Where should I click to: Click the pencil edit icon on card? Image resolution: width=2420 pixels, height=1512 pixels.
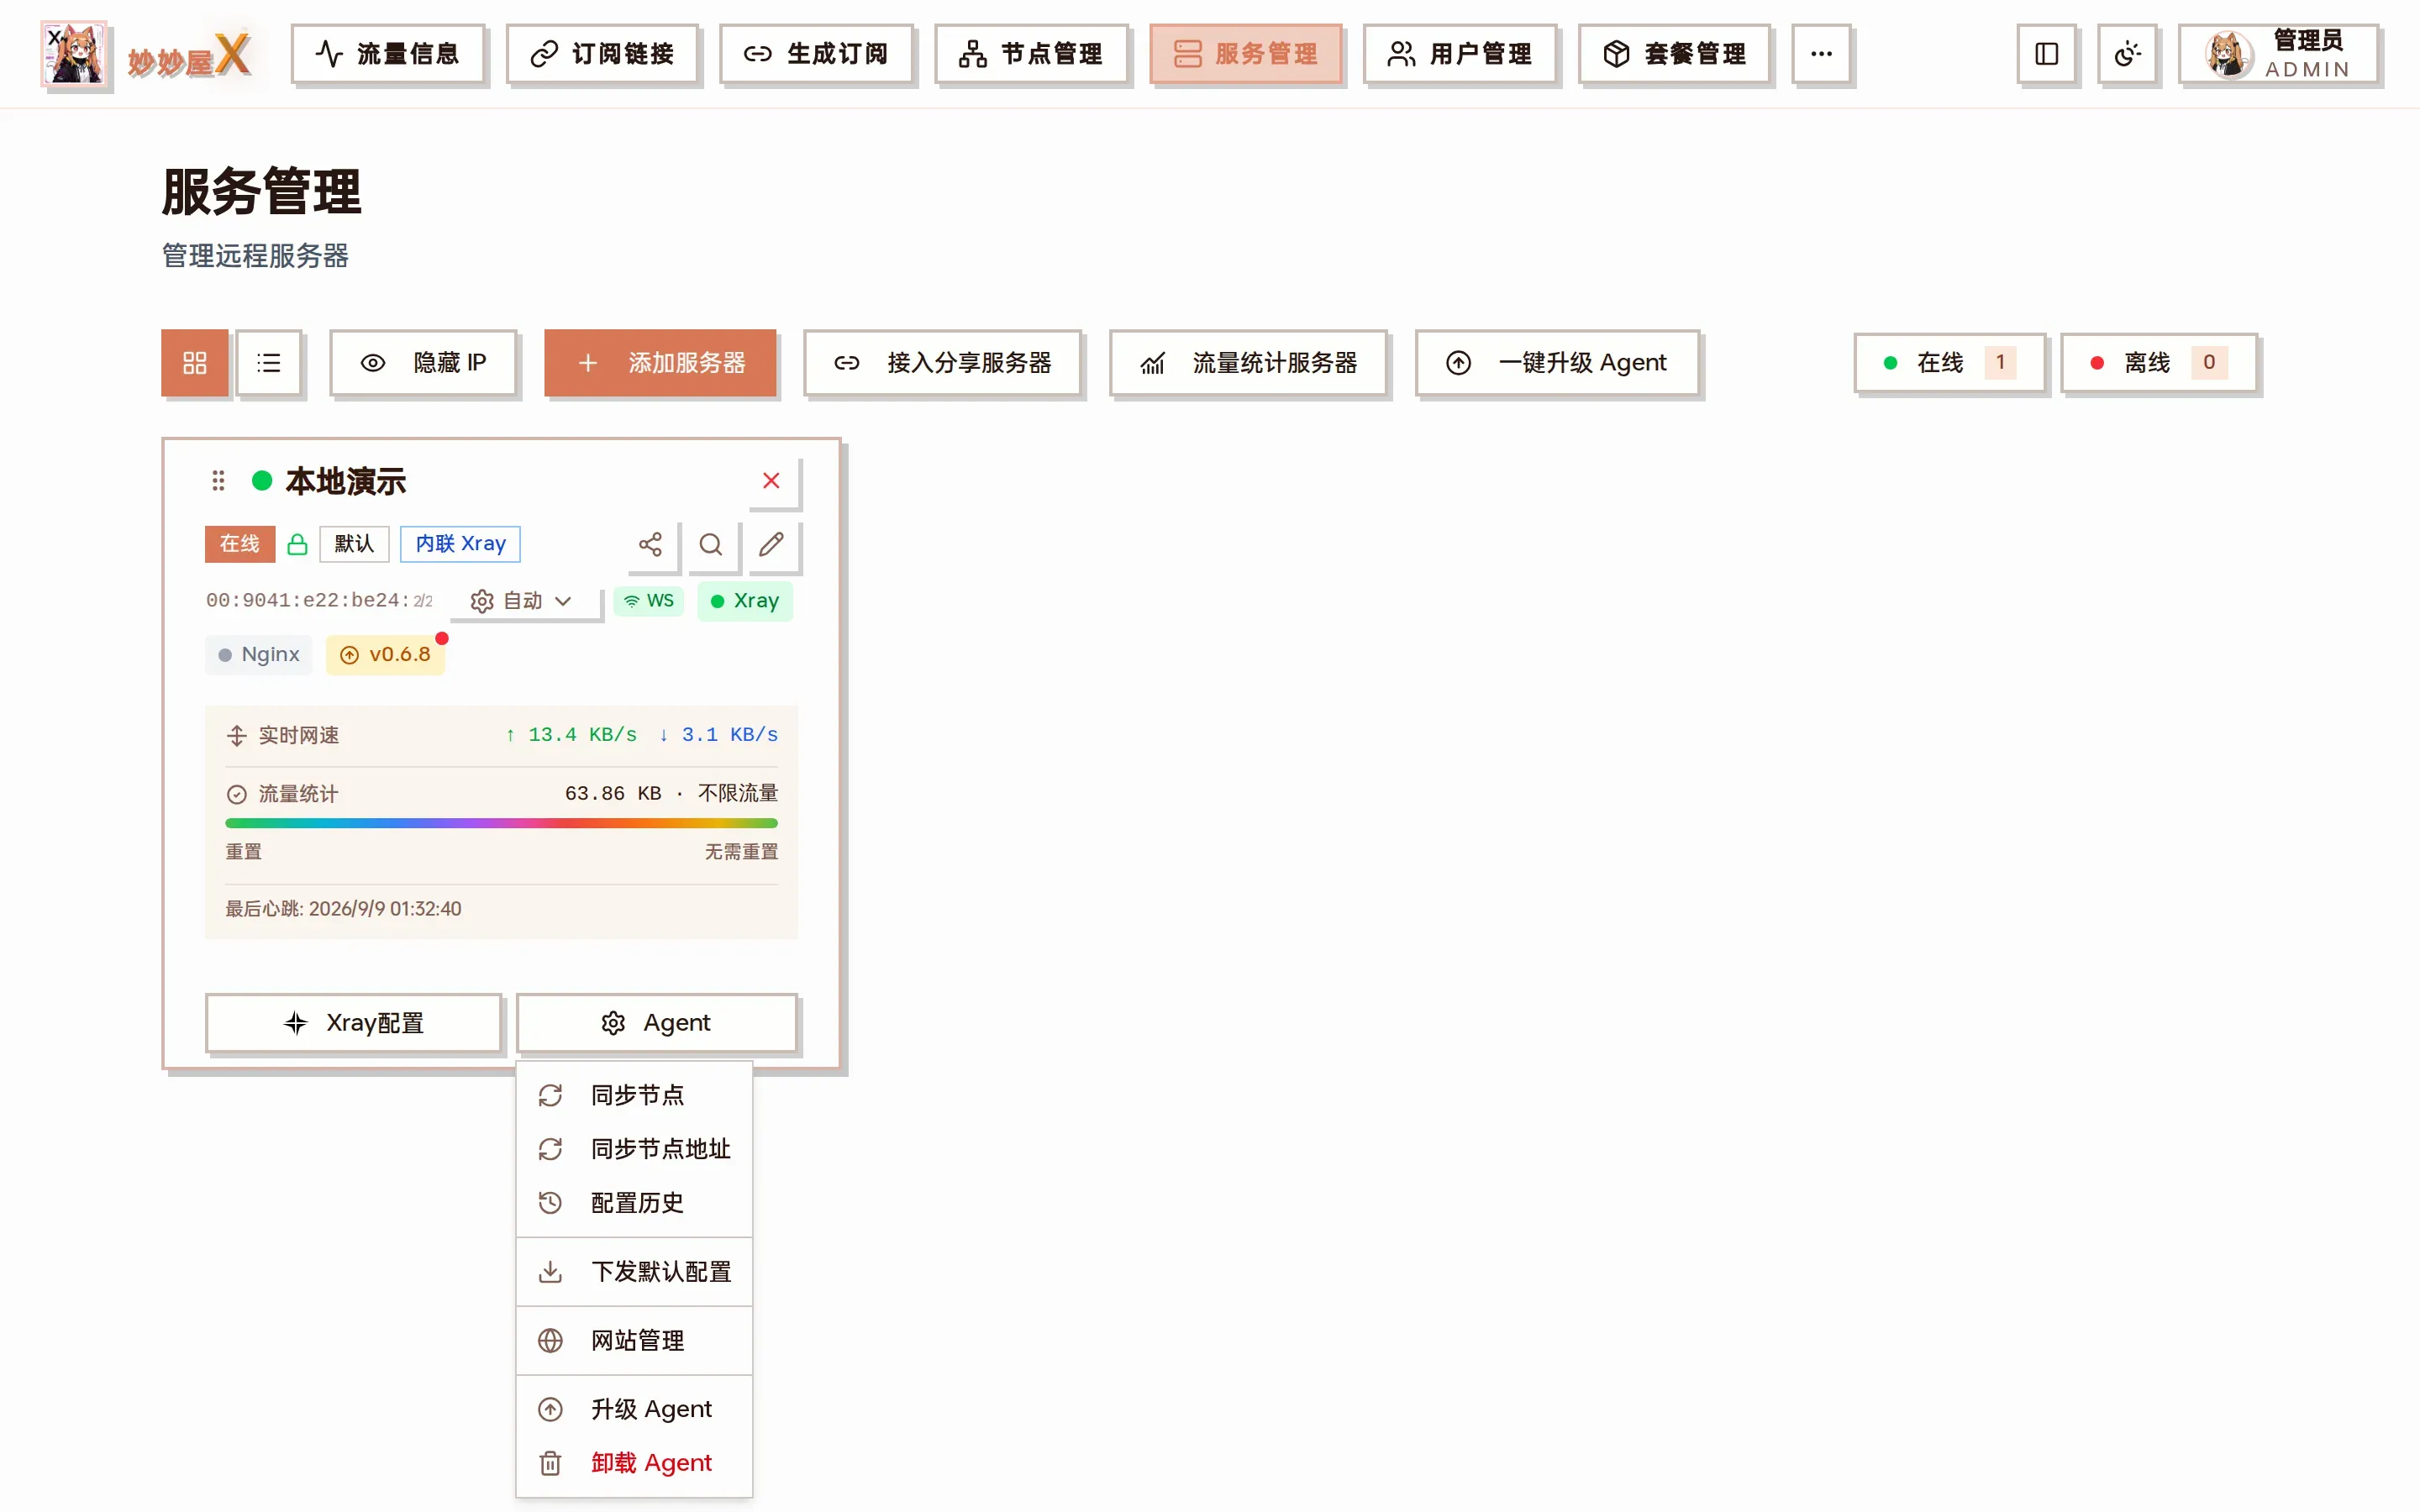coord(771,545)
